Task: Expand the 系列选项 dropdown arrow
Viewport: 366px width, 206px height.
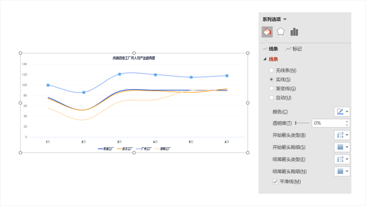Action: (285, 19)
